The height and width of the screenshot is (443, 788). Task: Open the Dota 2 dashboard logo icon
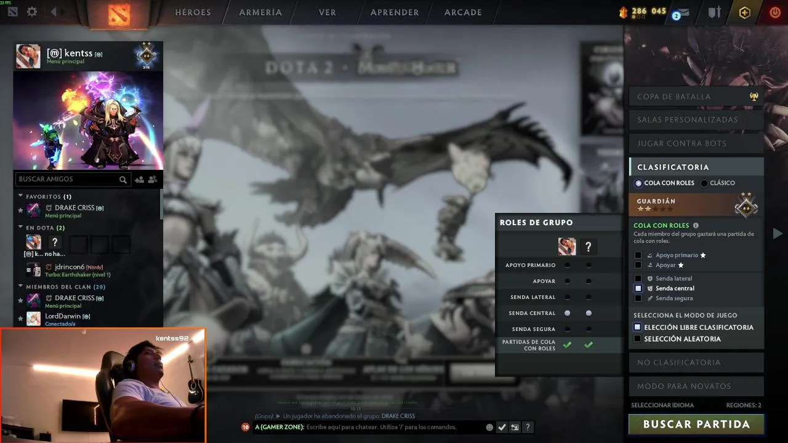point(13,12)
